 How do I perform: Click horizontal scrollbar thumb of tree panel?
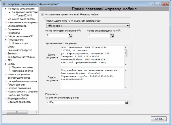(17, 112)
